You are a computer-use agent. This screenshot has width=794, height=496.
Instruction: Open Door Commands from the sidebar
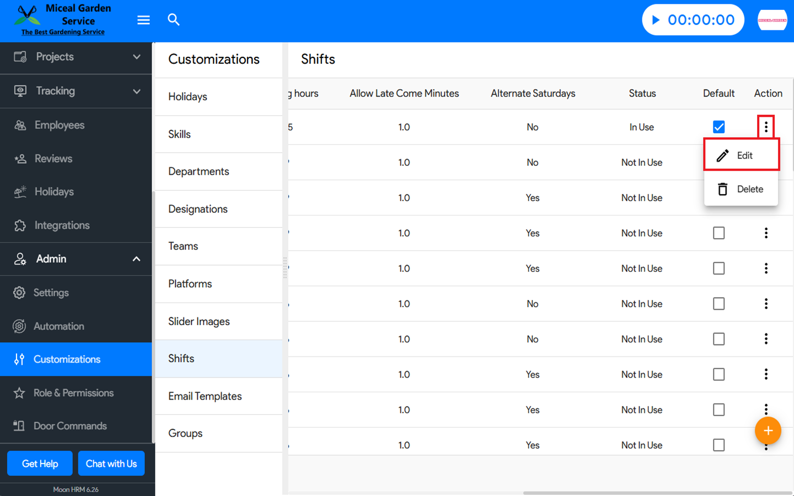70,426
